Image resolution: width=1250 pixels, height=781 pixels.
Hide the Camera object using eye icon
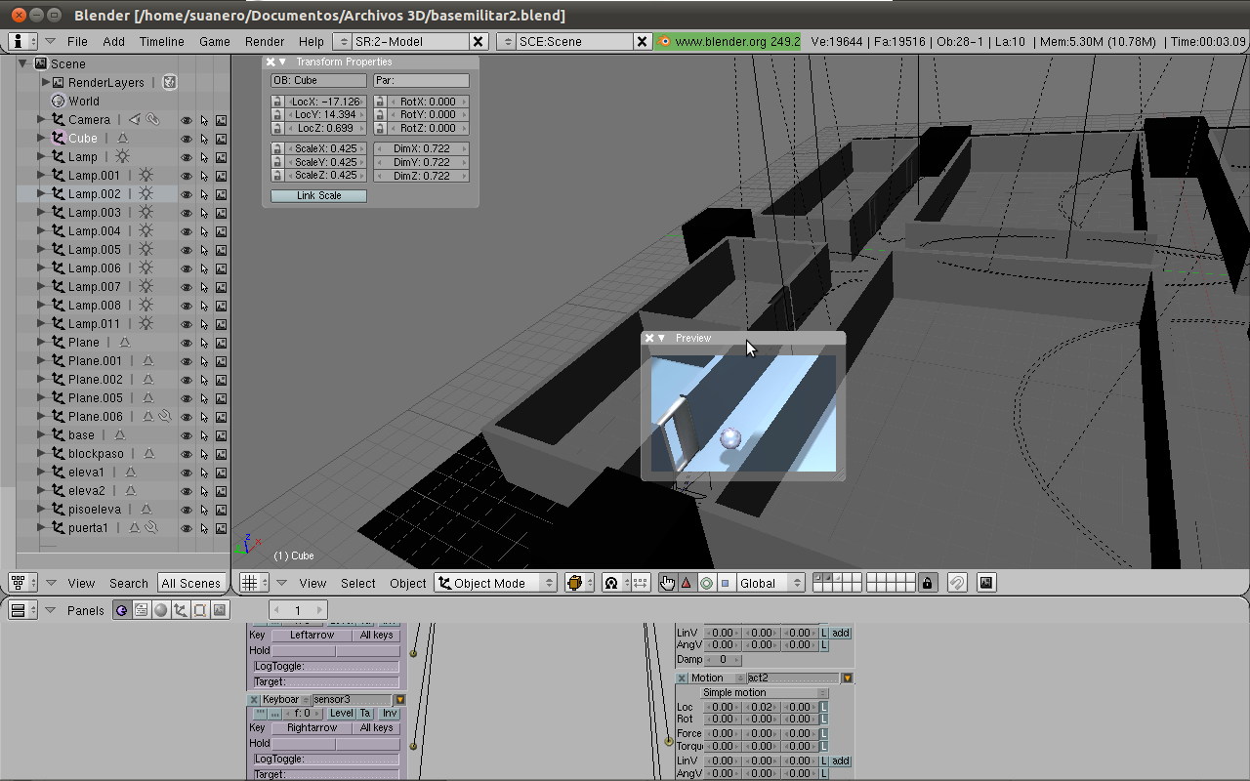(x=187, y=120)
